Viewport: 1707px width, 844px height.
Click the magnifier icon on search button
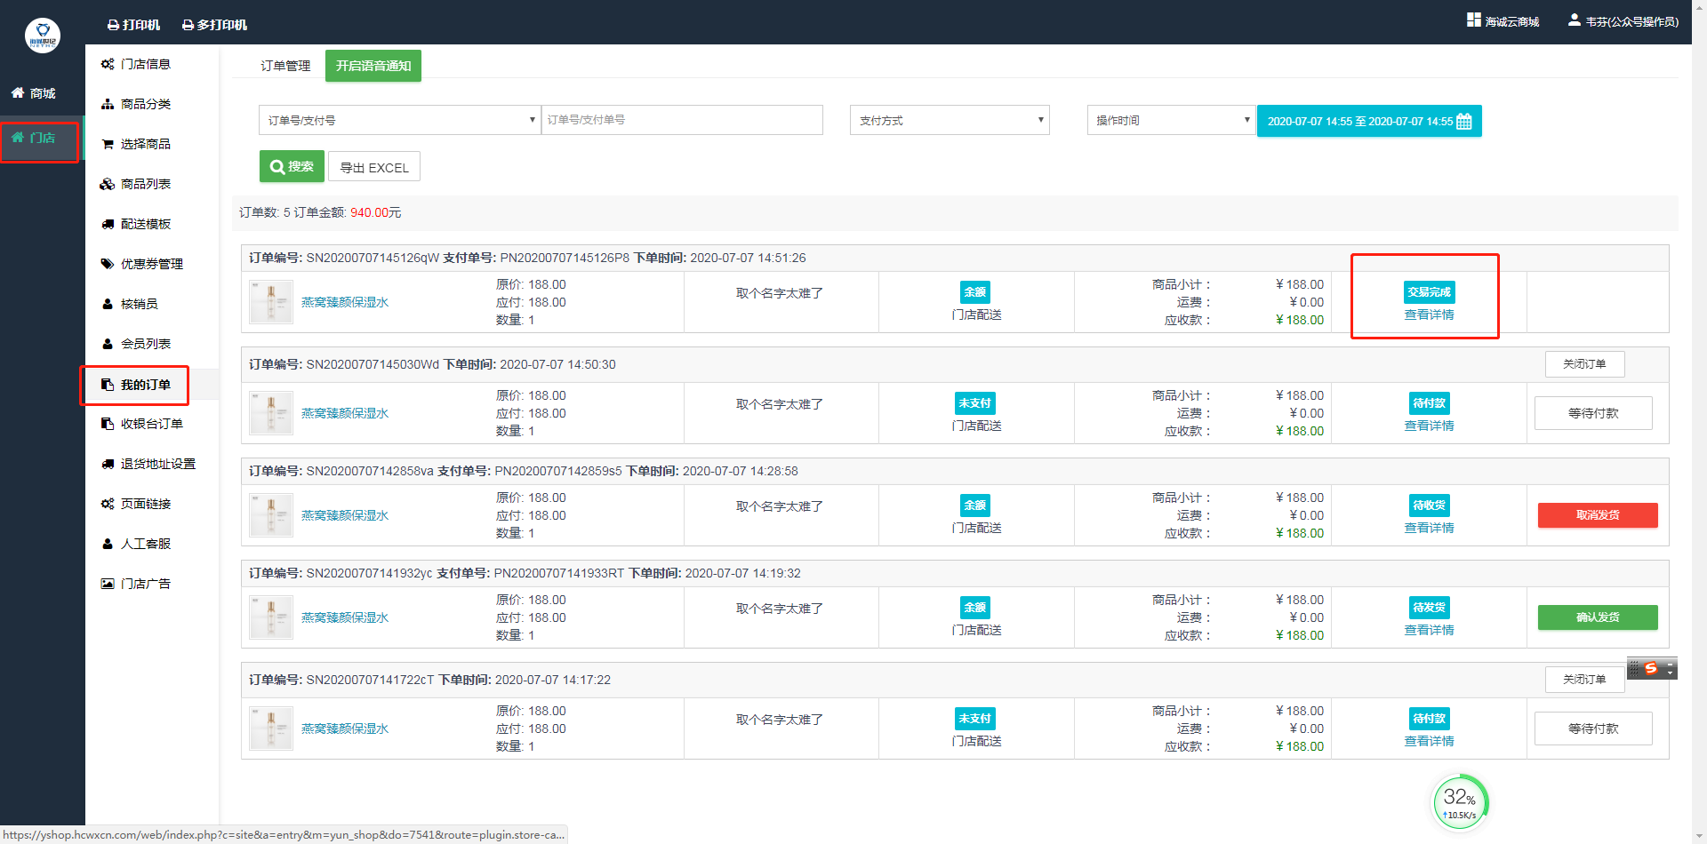coord(277,167)
